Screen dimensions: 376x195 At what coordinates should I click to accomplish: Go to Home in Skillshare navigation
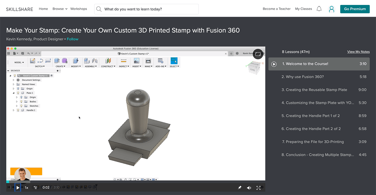(x=43, y=9)
